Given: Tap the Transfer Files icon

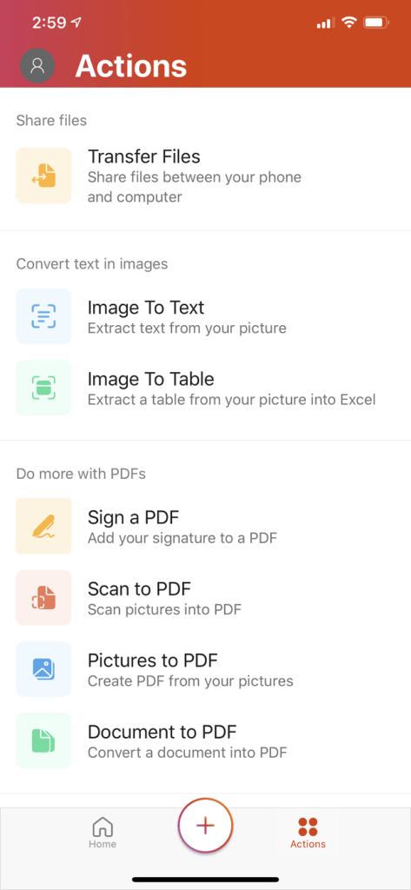Looking at the screenshot, I should [x=43, y=176].
